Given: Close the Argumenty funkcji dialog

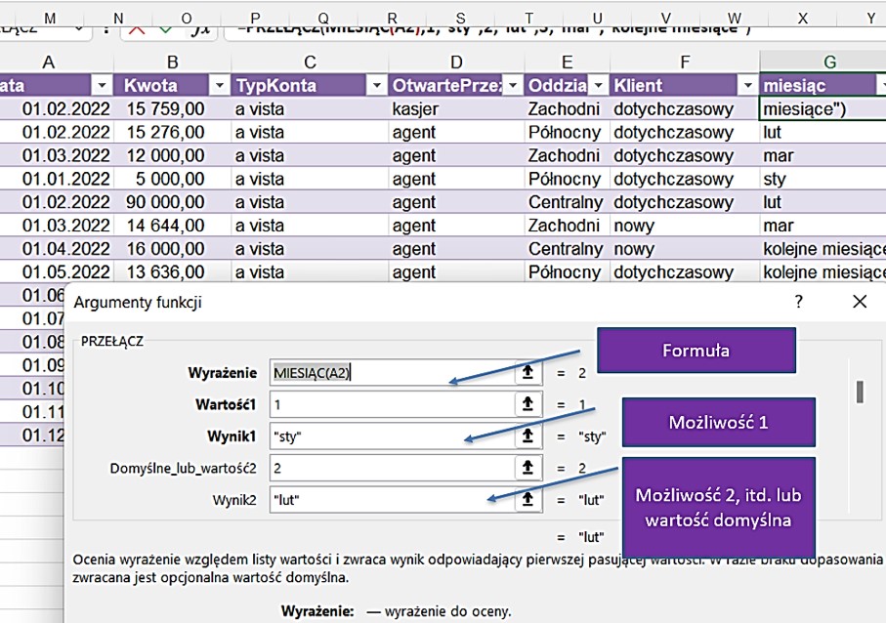Looking at the screenshot, I should tap(860, 302).
